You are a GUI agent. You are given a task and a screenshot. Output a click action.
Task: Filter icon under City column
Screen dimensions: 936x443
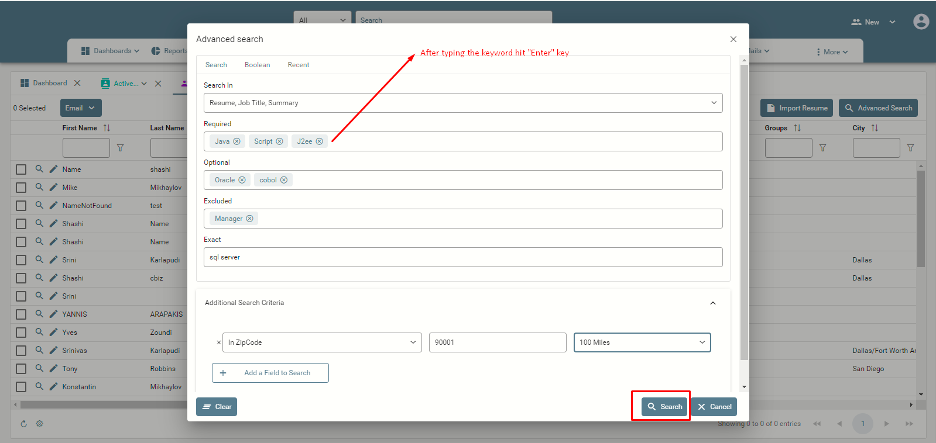pos(910,148)
